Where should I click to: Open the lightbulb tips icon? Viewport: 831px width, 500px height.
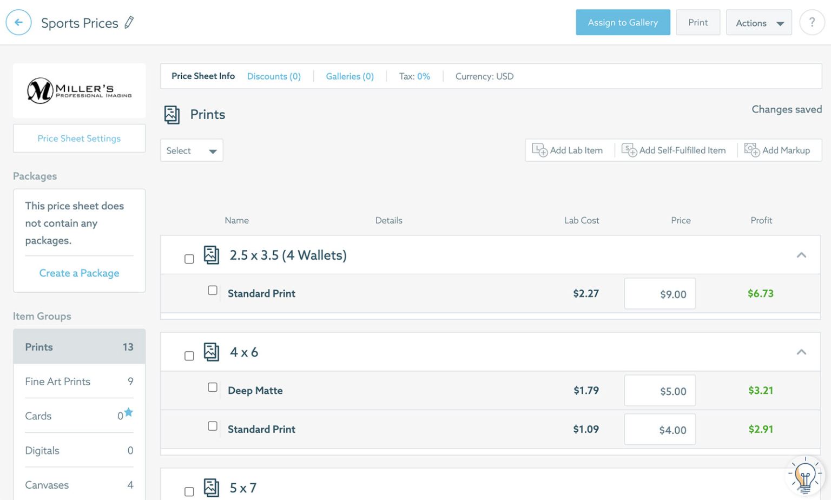(x=804, y=475)
